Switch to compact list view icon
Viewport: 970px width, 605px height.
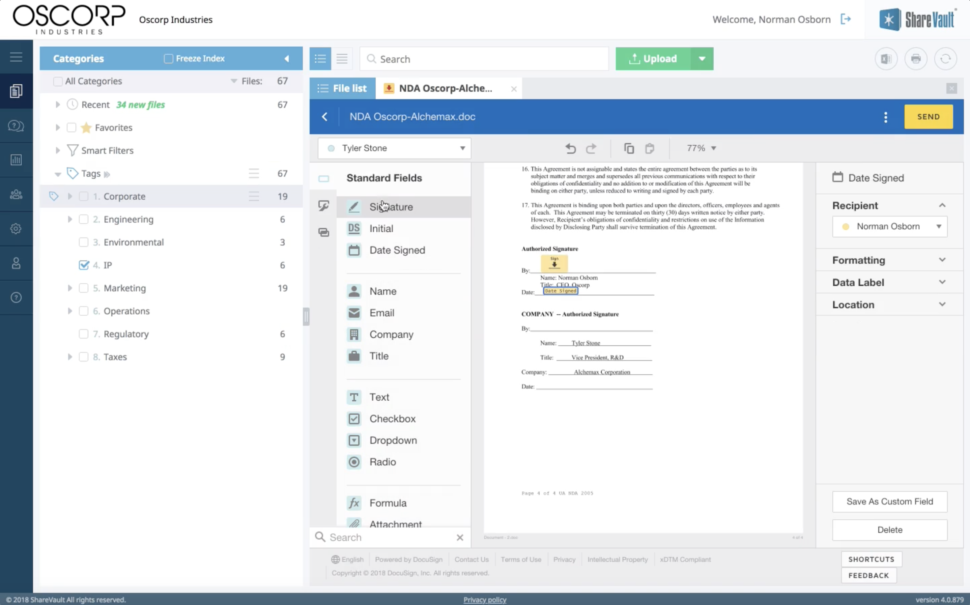pyautogui.click(x=342, y=59)
